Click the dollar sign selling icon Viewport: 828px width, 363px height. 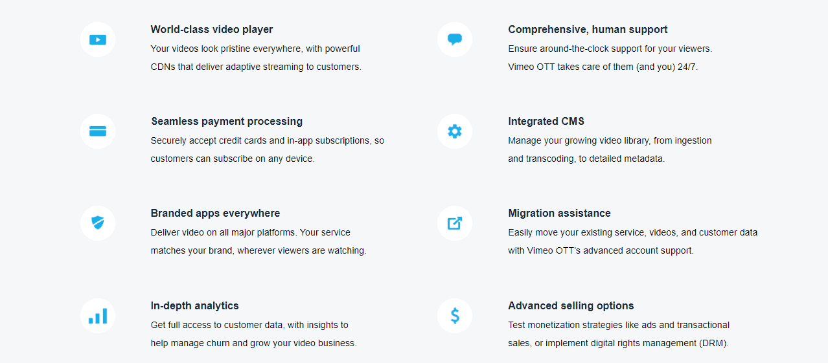[455, 316]
